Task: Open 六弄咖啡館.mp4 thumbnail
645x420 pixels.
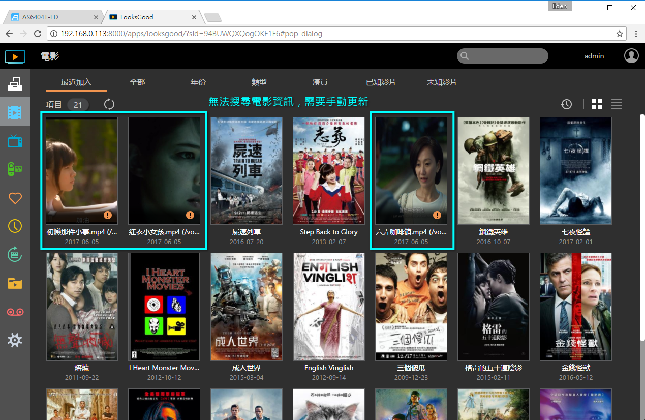Action: 411,171
